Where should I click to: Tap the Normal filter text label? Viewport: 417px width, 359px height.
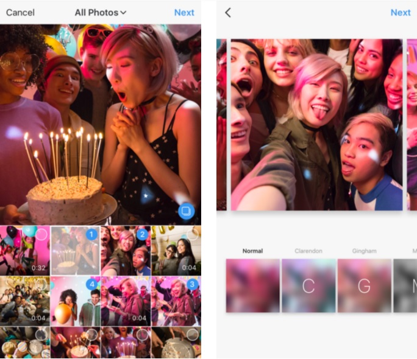pos(252,251)
